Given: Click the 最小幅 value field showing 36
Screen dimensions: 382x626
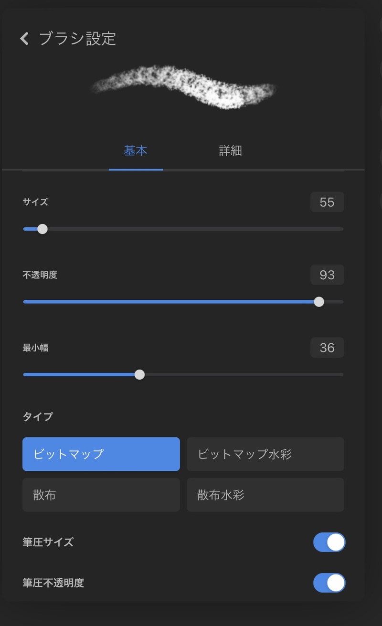Looking at the screenshot, I should [x=327, y=348].
